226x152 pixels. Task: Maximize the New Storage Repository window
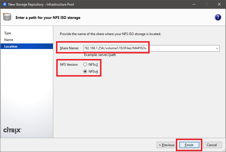[x=206, y=4]
